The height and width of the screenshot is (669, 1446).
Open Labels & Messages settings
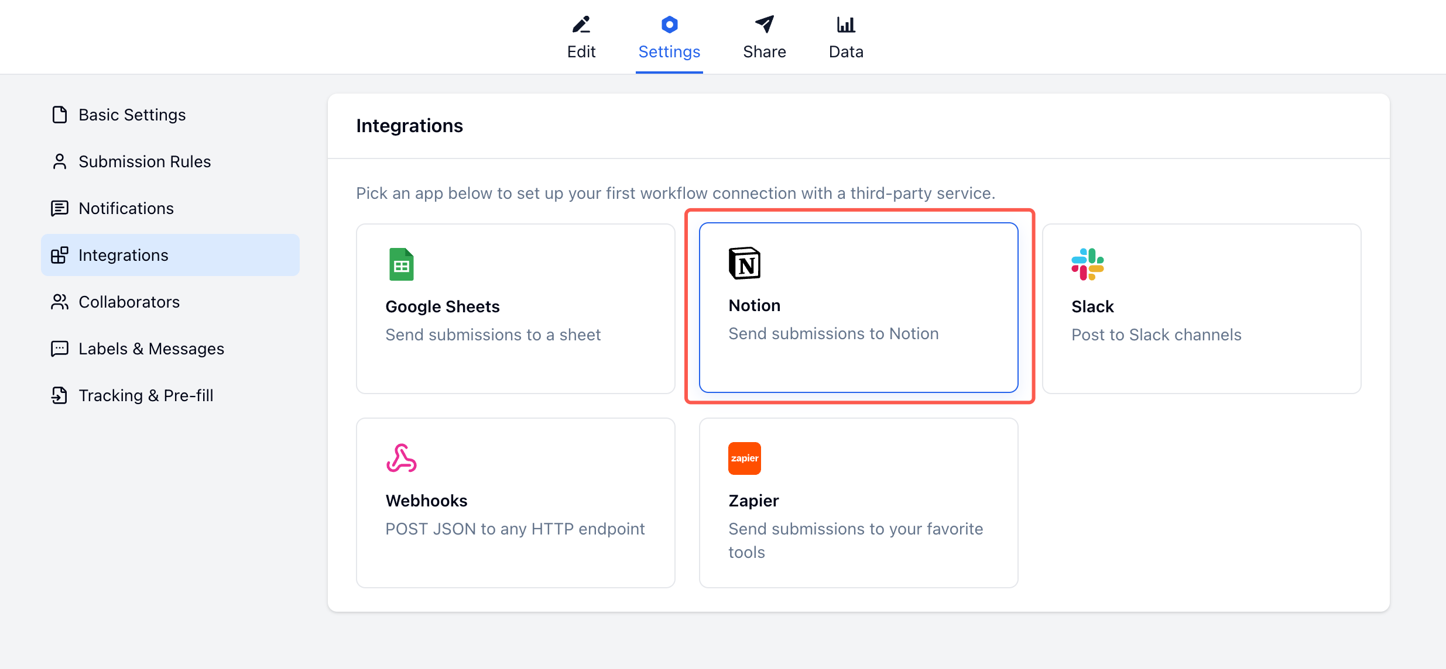click(170, 349)
